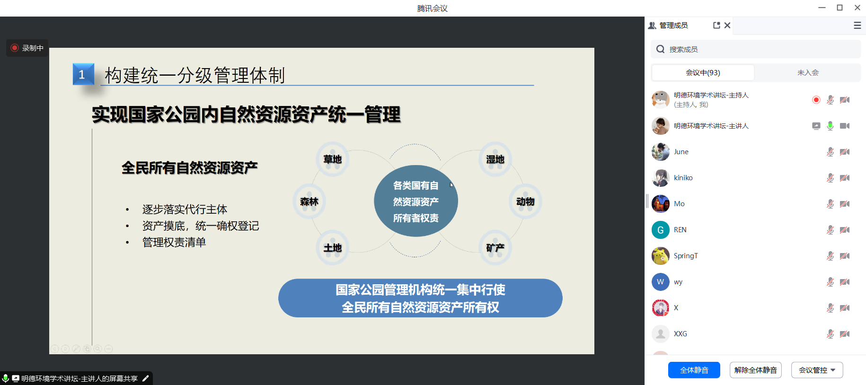866x385 pixels.
Task: Click the 录制中 recording indicator
Action: point(27,48)
